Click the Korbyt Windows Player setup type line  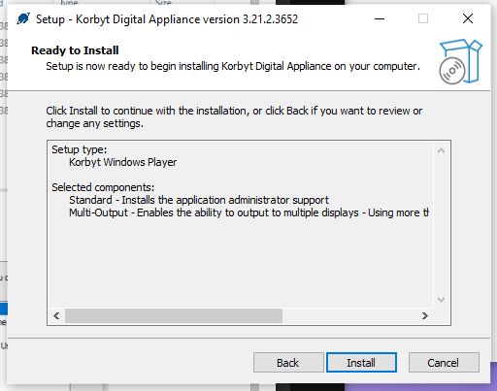coord(122,162)
